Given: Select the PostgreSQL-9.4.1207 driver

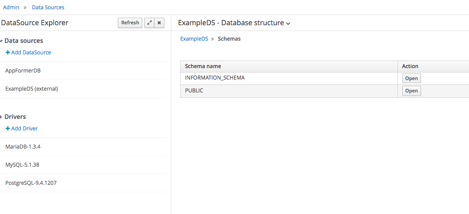Looking at the screenshot, I should point(83,183).
